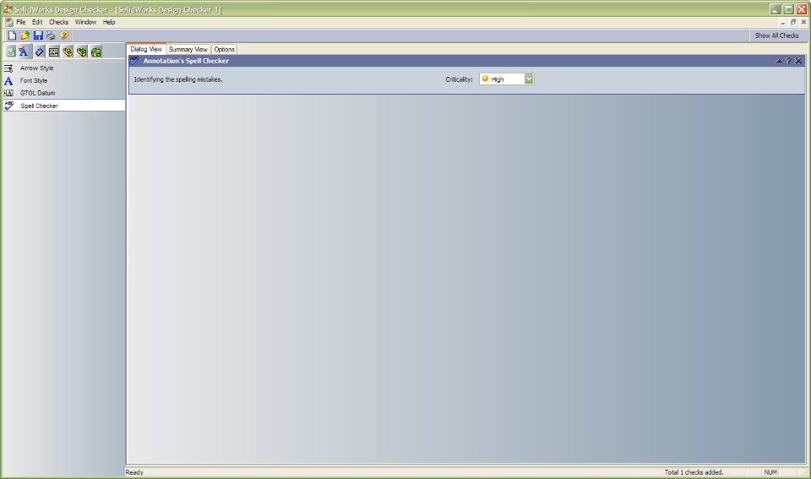The height and width of the screenshot is (479, 811).
Task: Select the GTOL Datum check label
Action: [37, 93]
